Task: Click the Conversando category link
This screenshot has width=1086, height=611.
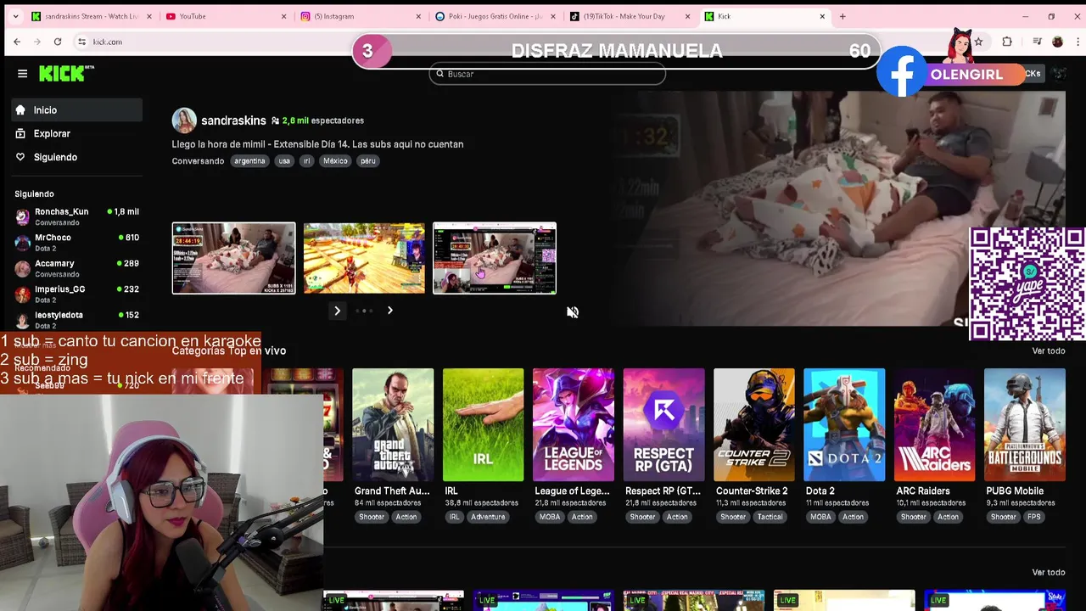Action: 198,161
